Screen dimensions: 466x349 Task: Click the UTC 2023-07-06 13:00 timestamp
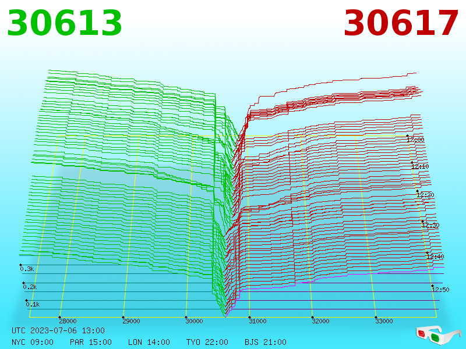(x=58, y=330)
